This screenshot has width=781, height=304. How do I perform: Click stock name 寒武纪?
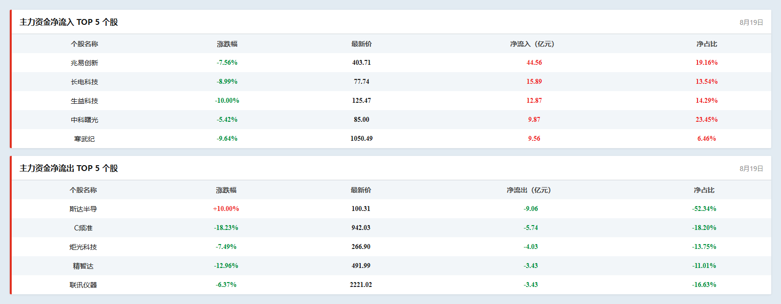point(84,139)
